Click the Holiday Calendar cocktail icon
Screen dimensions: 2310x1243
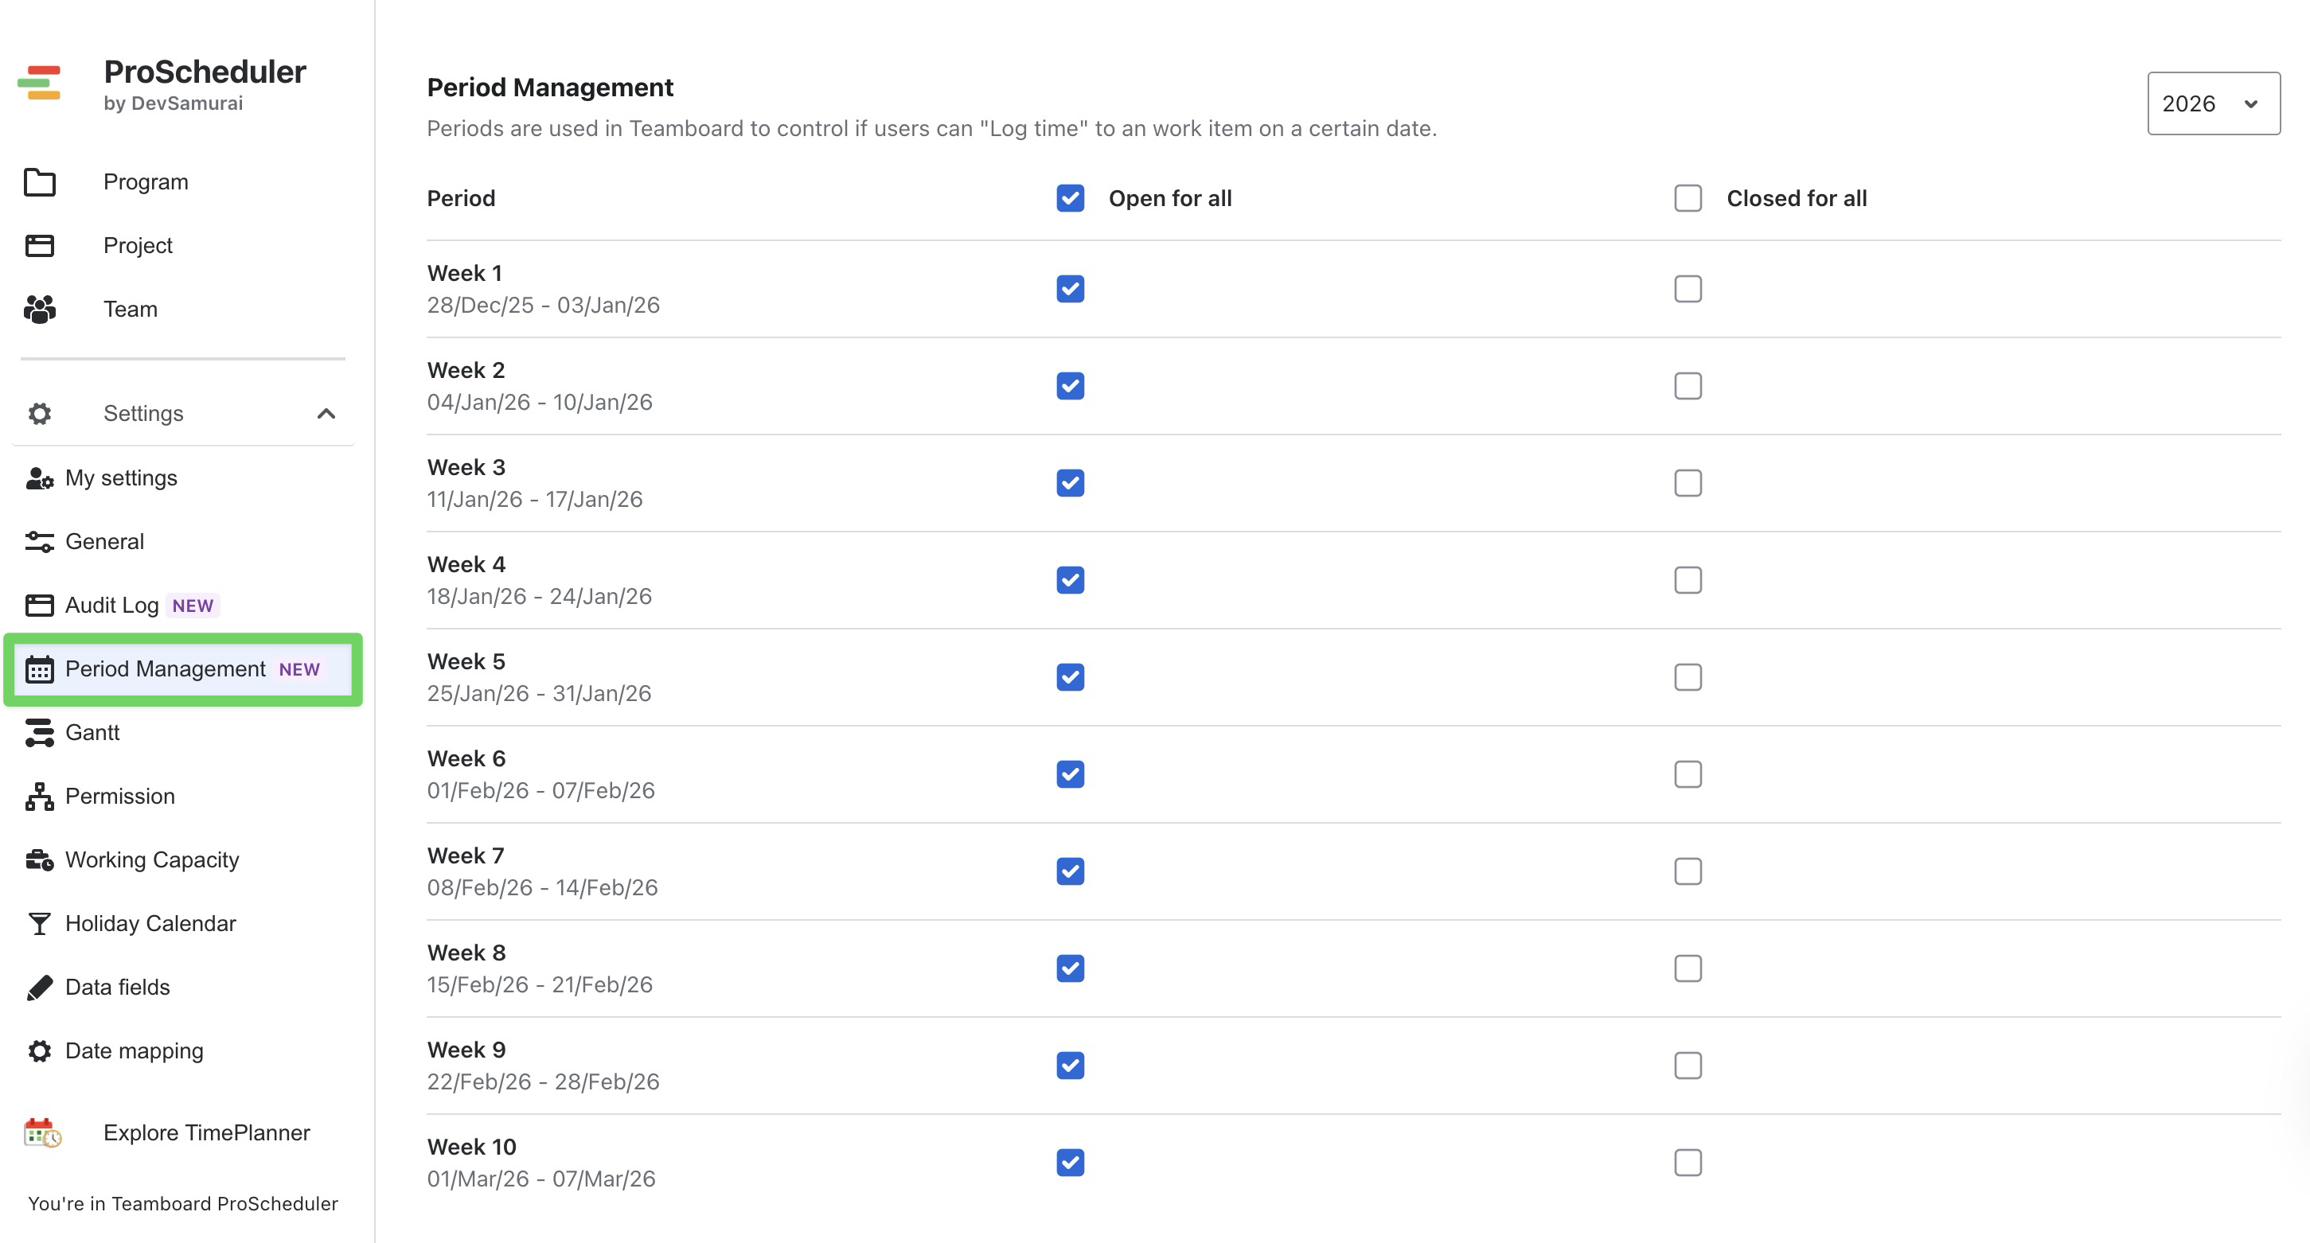(40, 923)
